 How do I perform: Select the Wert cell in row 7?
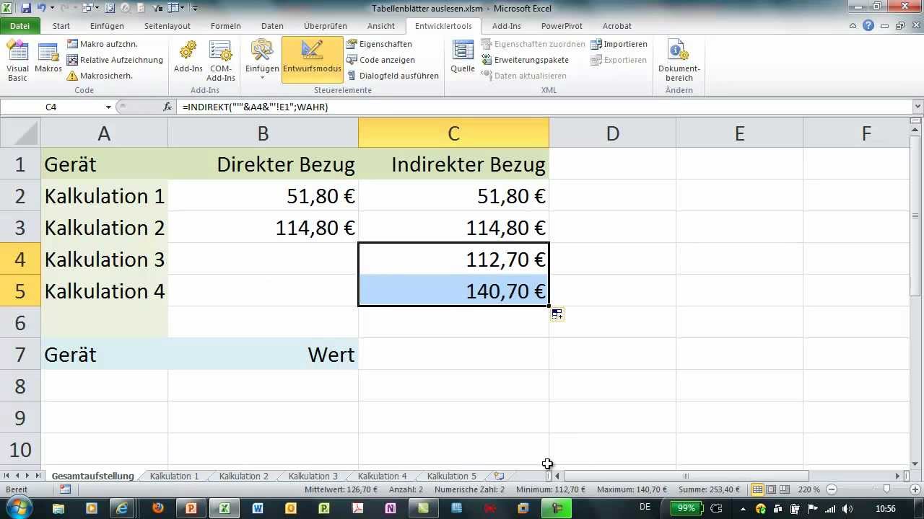(x=263, y=355)
